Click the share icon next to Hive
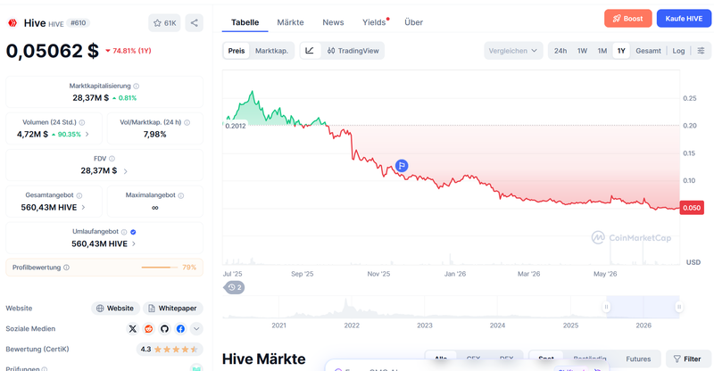 [194, 23]
